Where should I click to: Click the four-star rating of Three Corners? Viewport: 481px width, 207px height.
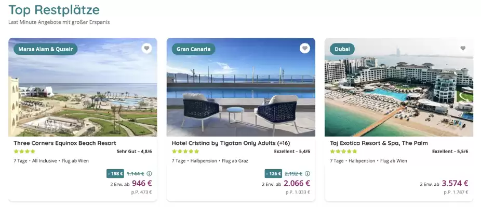[24, 152]
